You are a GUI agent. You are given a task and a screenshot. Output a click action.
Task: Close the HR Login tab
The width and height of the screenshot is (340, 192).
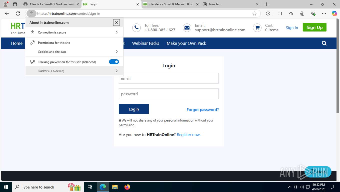(x=137, y=4)
